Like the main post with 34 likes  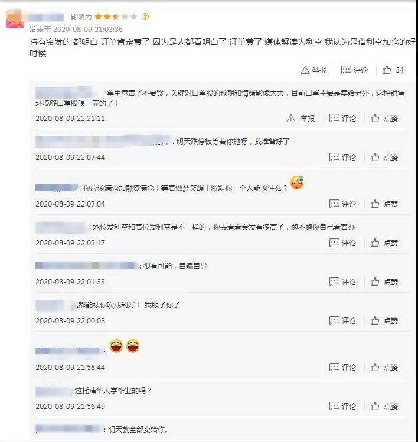[393, 70]
